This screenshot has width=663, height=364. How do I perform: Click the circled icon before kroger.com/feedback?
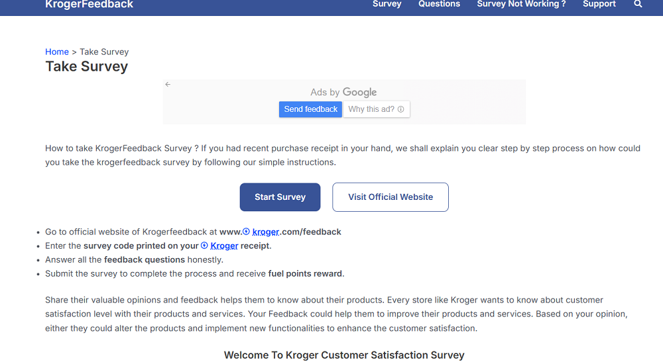coord(246,232)
